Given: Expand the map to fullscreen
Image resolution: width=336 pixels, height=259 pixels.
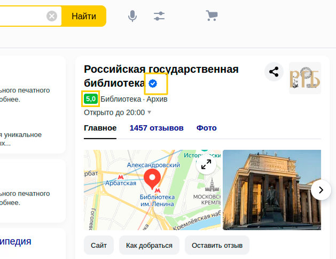Looking at the screenshot, I should (x=206, y=165).
